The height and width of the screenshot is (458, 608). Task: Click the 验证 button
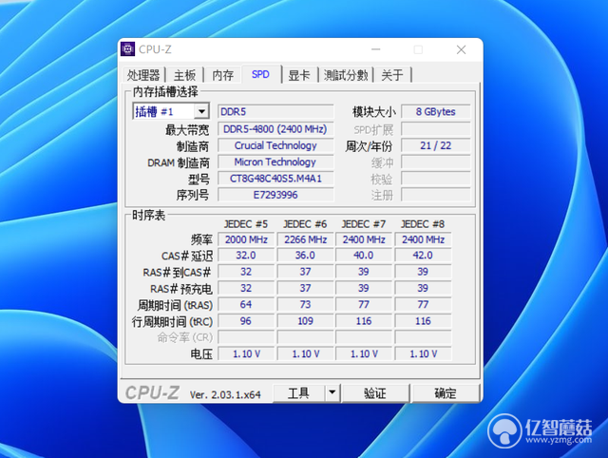point(375,392)
